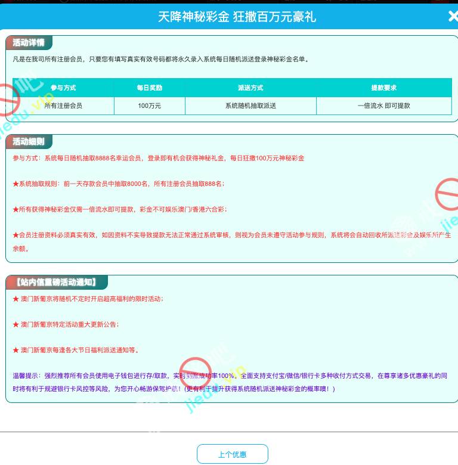
Task: Click the 参与方式 table column header
Action: (63, 88)
